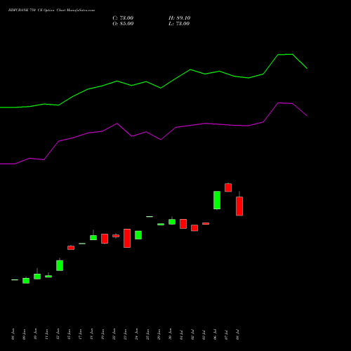Select the green upper indicator line
The height and width of the screenshot is (351, 351).
click(161, 88)
